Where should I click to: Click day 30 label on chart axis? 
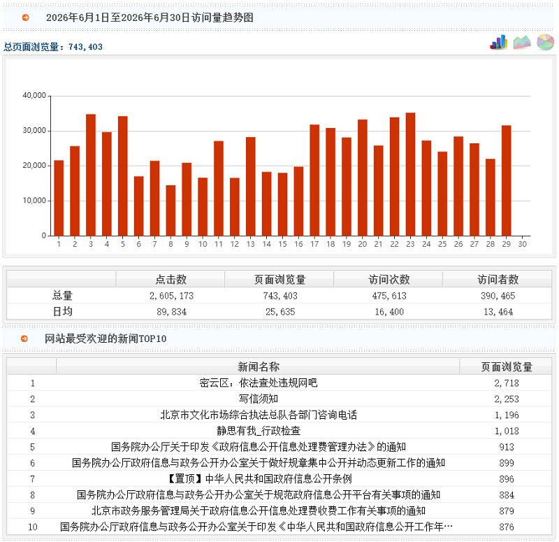pos(522,244)
